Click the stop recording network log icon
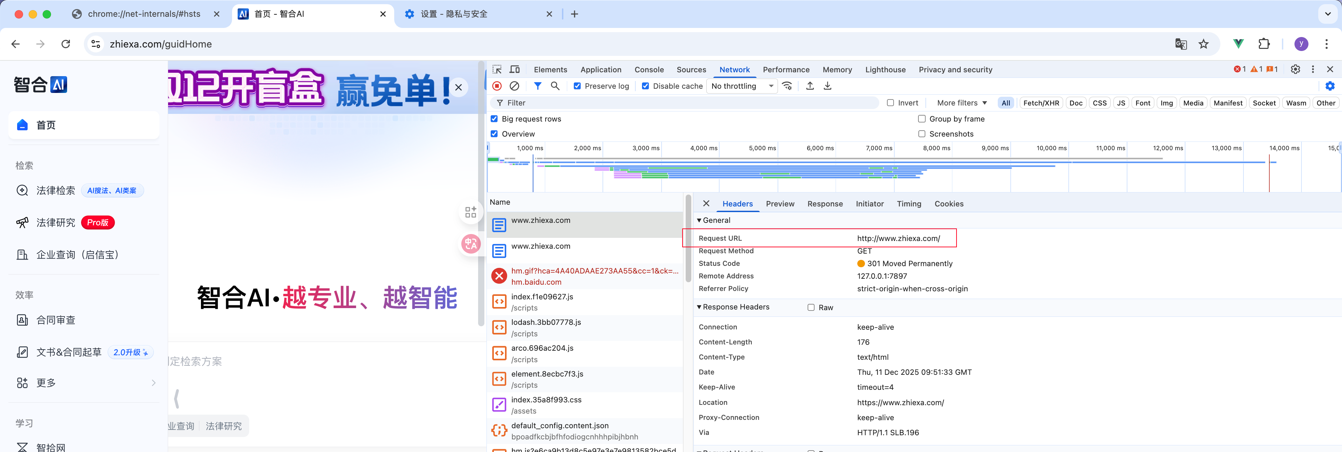This screenshot has height=452, width=1342. click(x=497, y=86)
